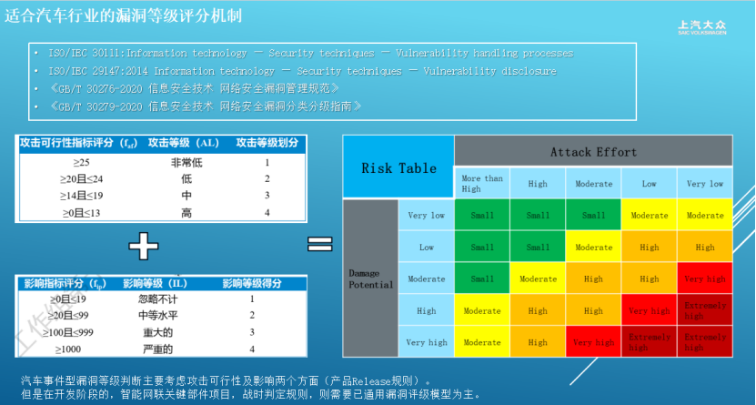Click header "影响等级得分"

[x=252, y=284]
